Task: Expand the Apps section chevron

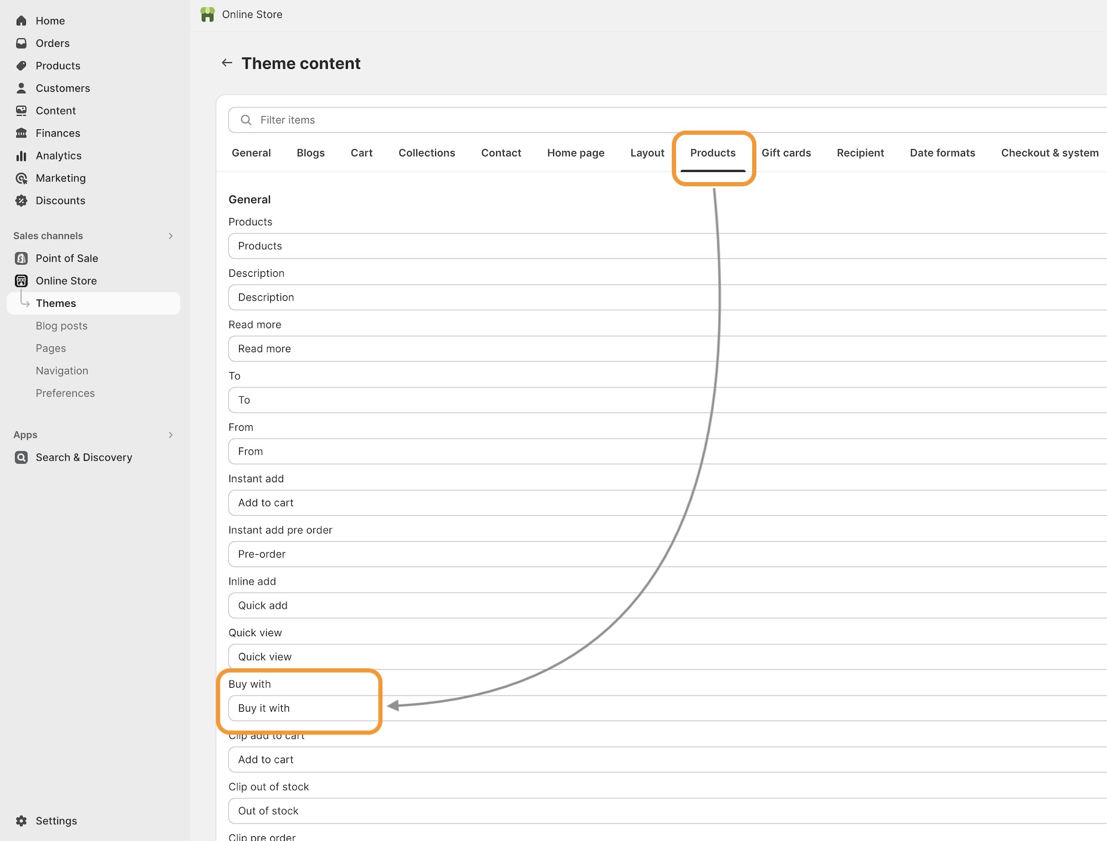Action: click(x=171, y=435)
